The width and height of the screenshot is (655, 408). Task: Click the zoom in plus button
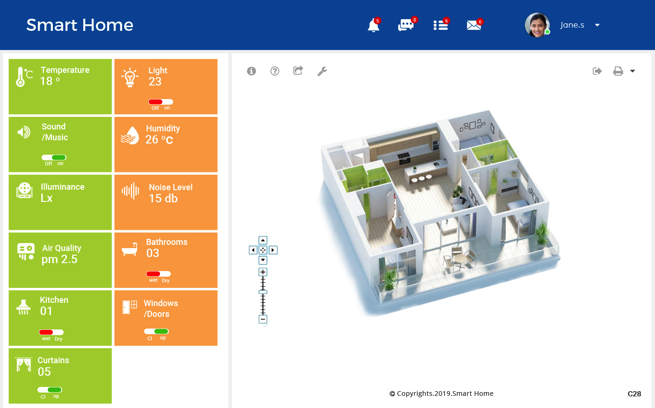click(263, 272)
